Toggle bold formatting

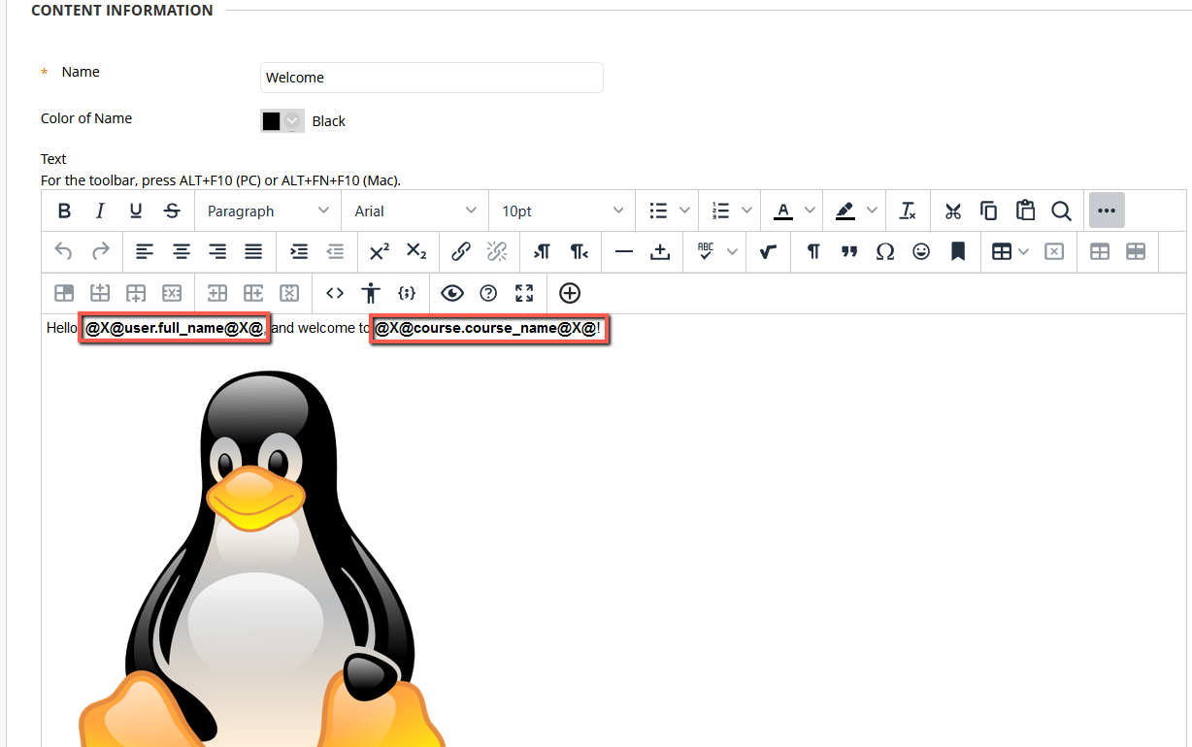coord(64,211)
